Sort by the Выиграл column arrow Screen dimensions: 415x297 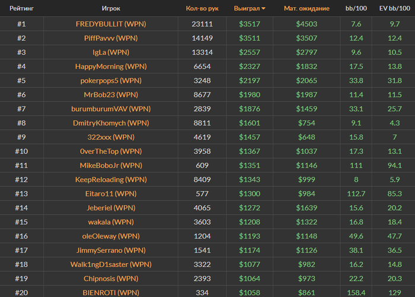(x=263, y=9)
